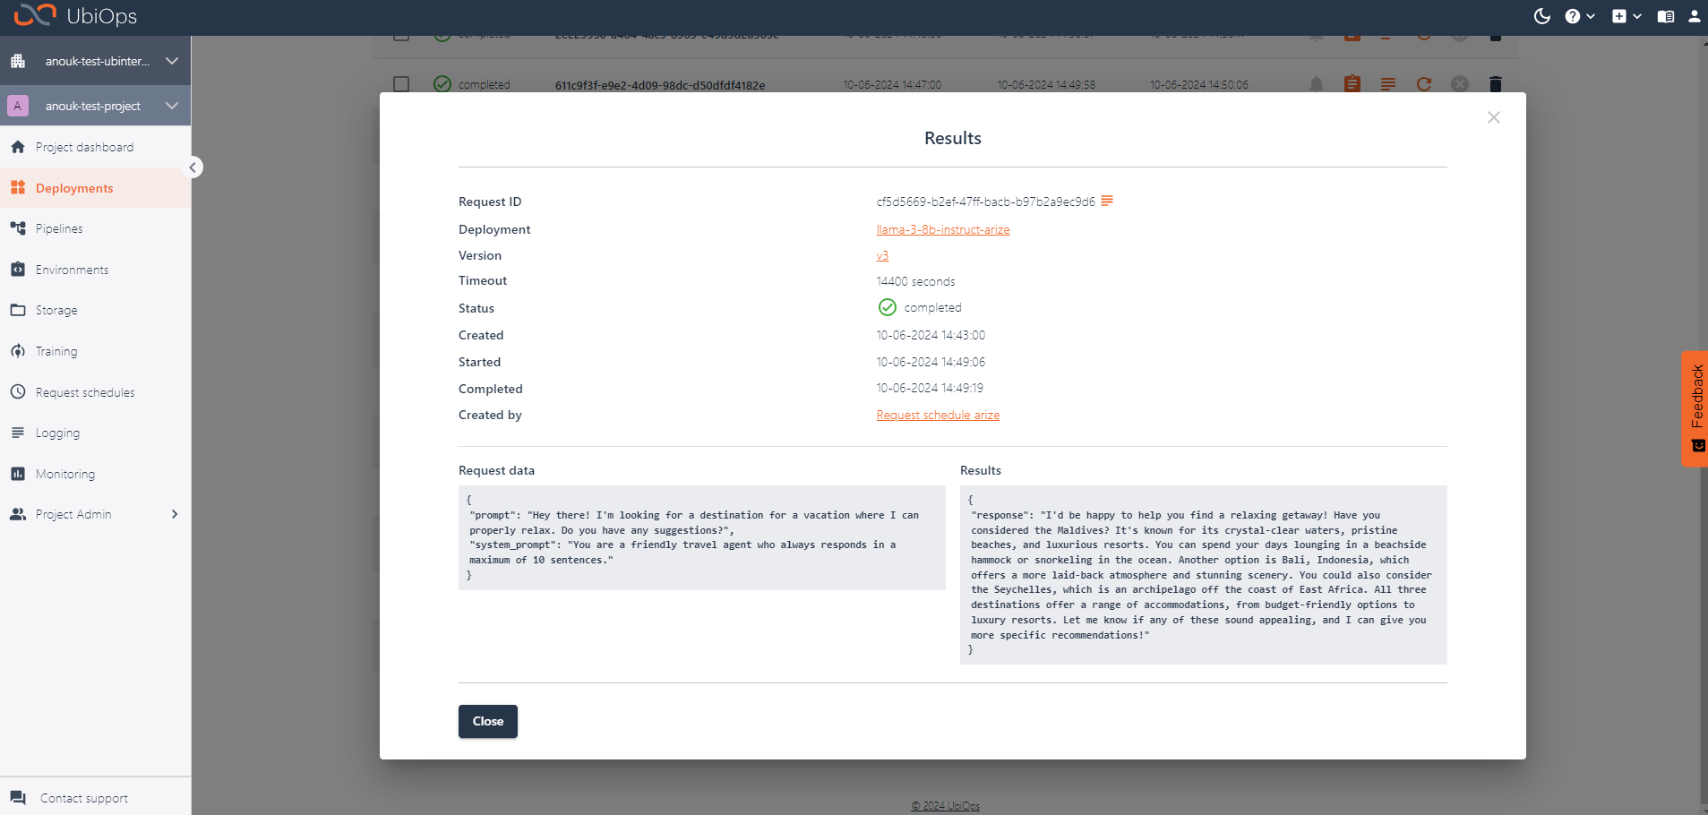Click the organization building icon
1708x815 pixels.
click(18, 61)
